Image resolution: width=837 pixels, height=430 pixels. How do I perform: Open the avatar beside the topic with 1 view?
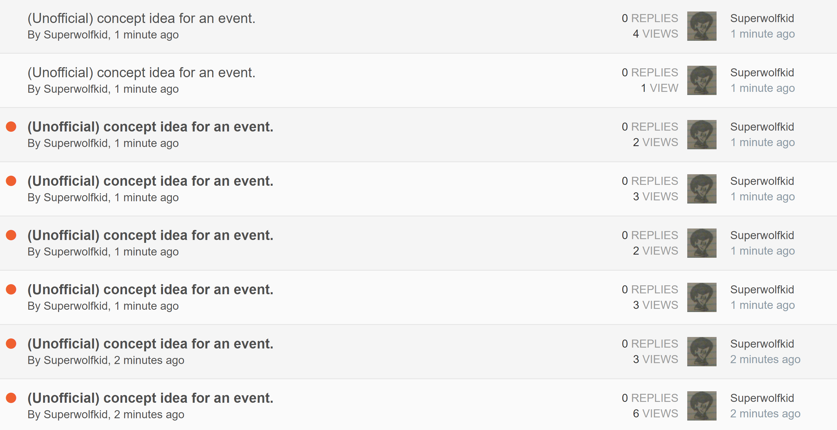click(702, 80)
